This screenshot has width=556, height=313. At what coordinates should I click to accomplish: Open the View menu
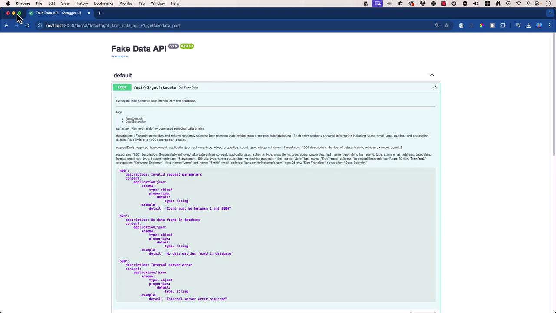65,3
